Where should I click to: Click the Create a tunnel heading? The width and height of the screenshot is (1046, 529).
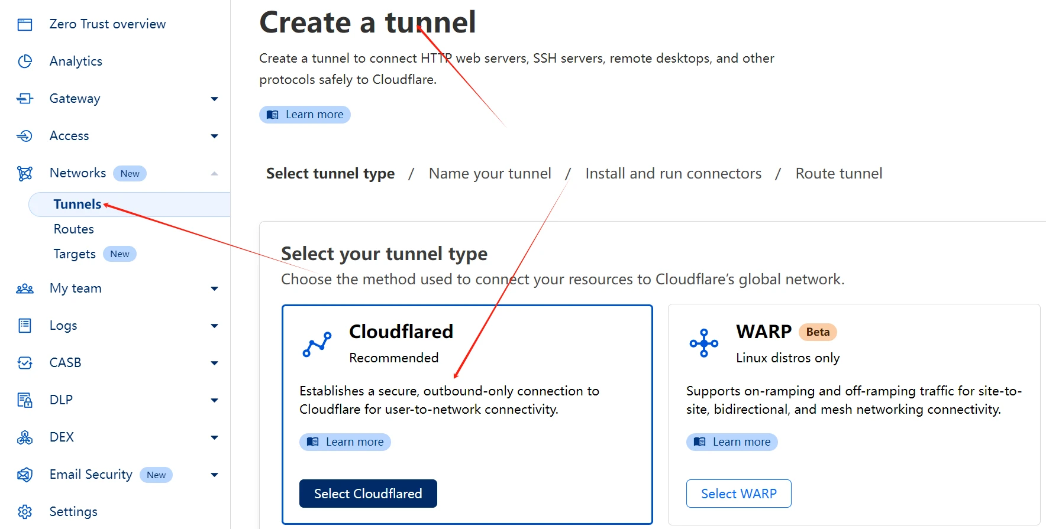pyautogui.click(x=367, y=22)
